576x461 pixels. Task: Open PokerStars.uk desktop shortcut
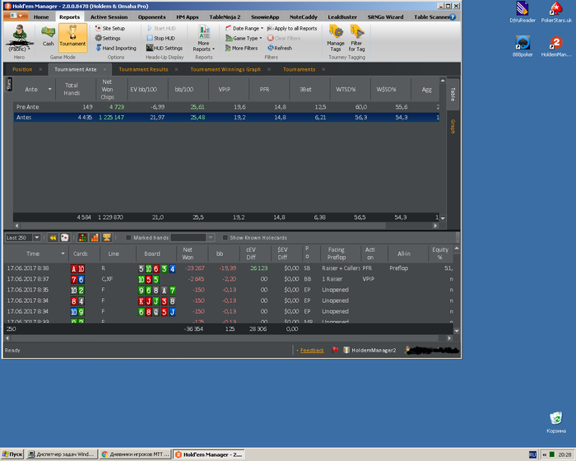[556, 12]
